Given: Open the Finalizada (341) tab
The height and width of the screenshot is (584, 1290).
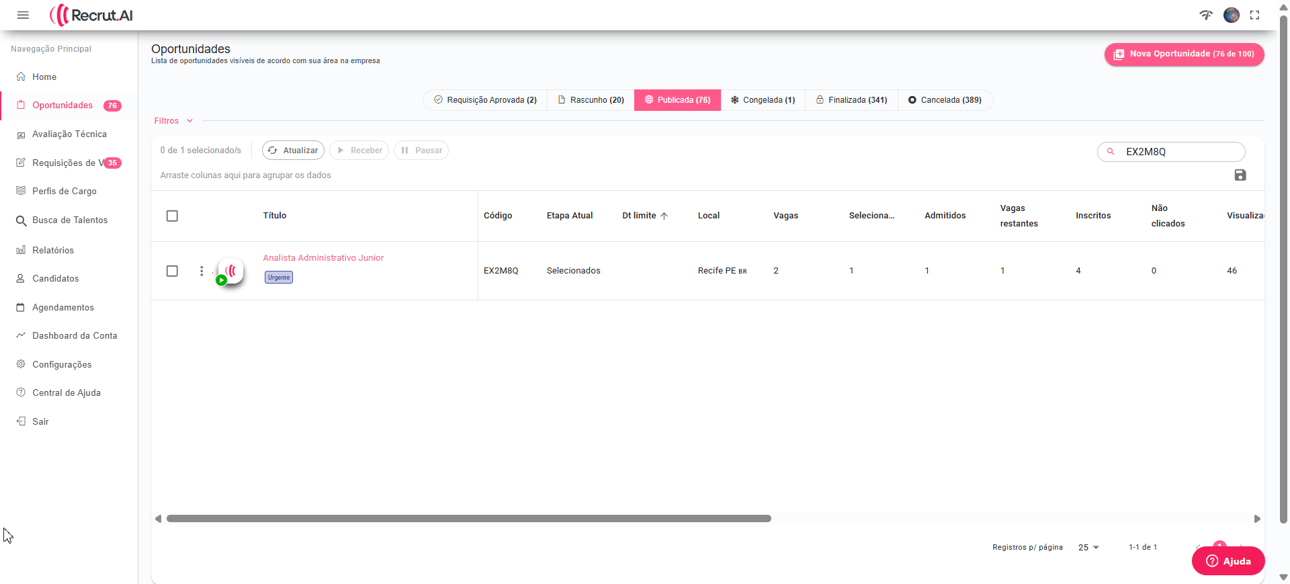Looking at the screenshot, I should point(851,100).
